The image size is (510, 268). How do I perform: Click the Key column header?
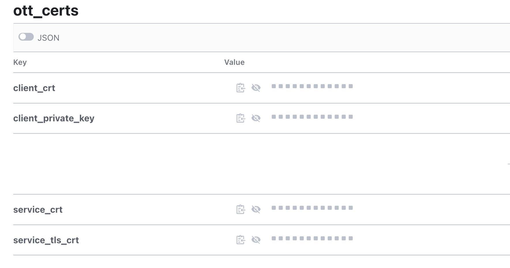(20, 62)
